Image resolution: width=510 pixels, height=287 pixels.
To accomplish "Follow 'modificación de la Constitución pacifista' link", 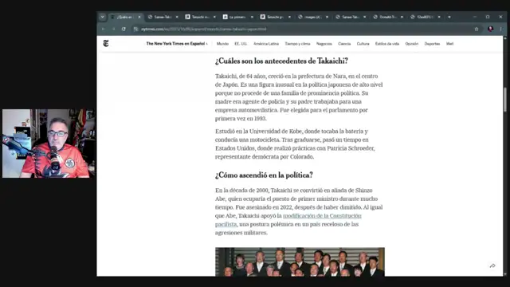I will pyautogui.click(x=322, y=216).
